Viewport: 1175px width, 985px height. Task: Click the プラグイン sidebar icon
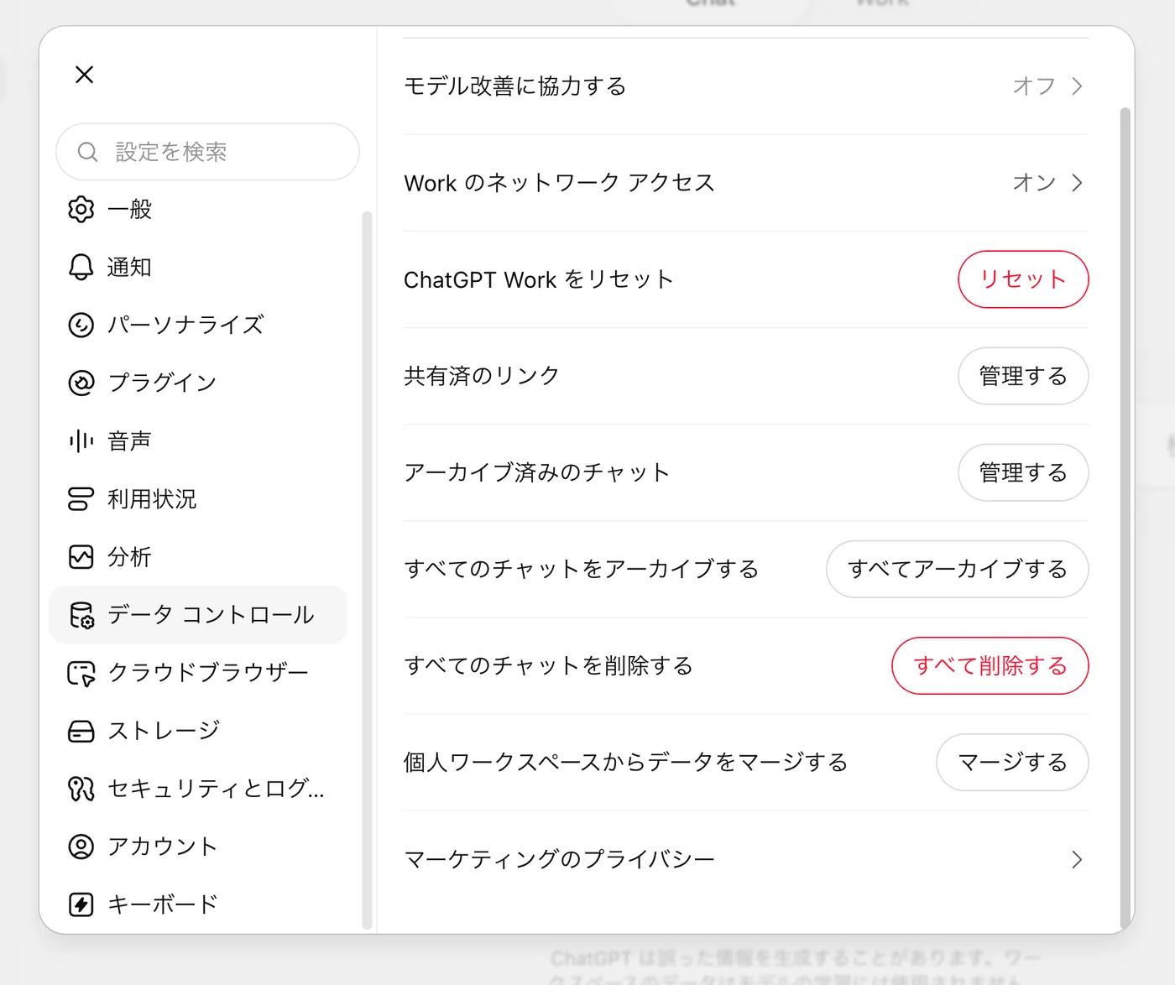(x=81, y=383)
